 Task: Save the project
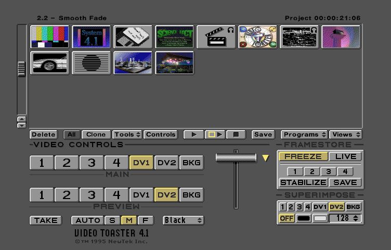point(263,135)
